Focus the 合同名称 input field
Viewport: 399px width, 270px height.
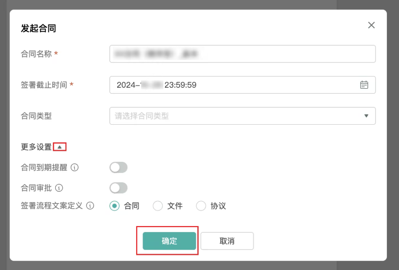(243, 54)
